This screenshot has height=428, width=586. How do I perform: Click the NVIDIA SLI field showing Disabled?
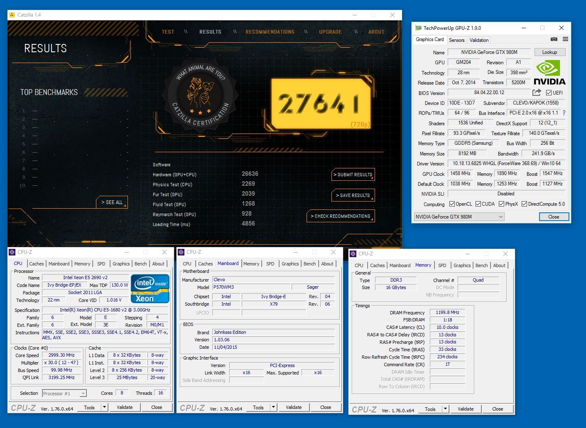pos(506,194)
